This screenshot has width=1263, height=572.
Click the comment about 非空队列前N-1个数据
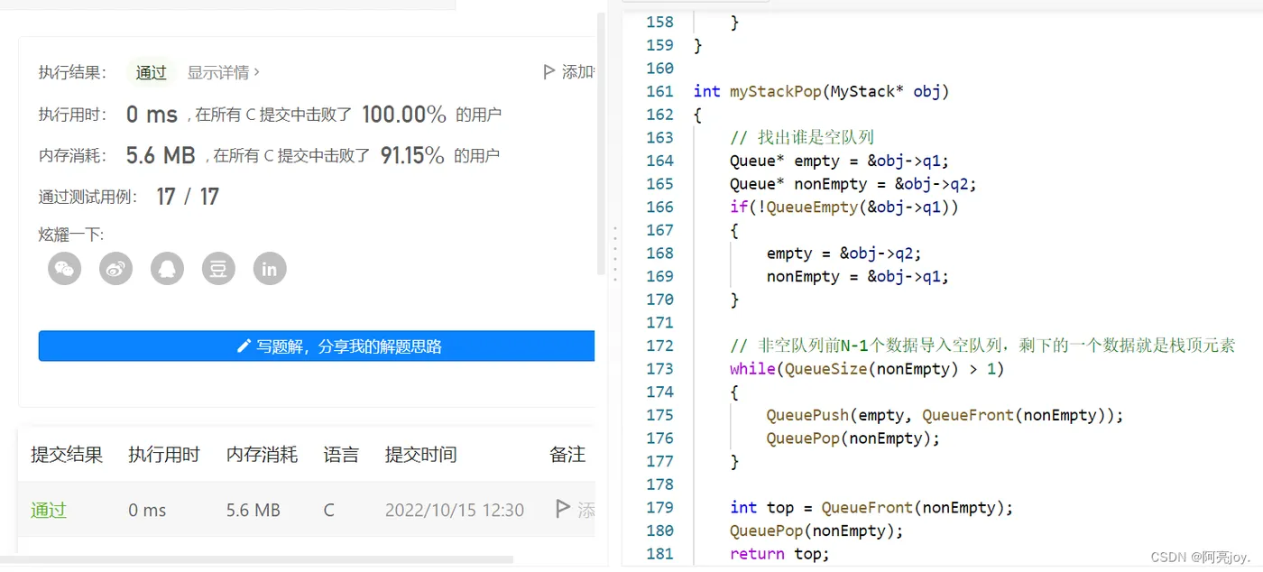pos(982,346)
